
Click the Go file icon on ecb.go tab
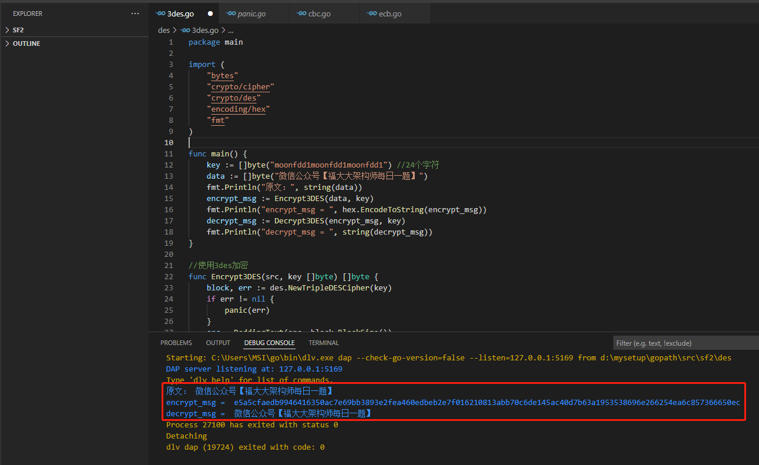[x=372, y=14]
